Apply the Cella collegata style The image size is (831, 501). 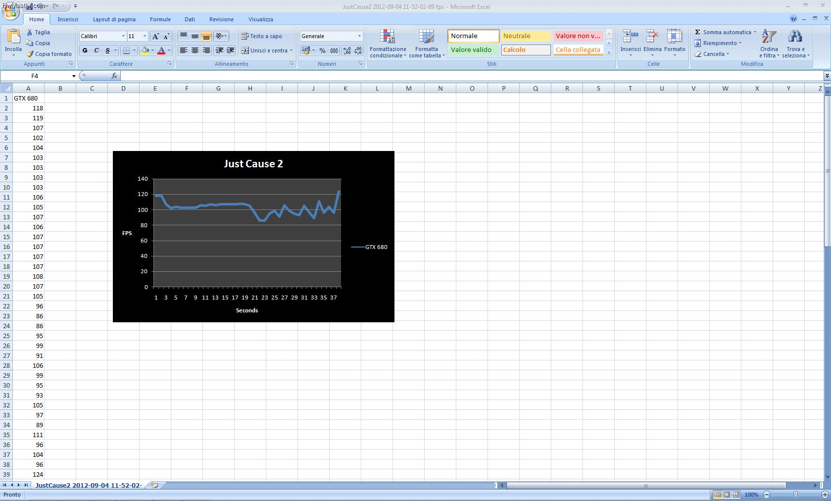(578, 50)
